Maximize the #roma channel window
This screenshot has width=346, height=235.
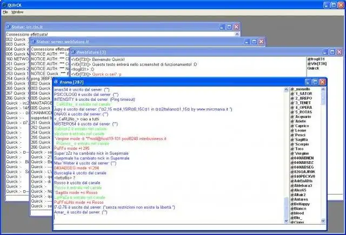click(x=315, y=82)
